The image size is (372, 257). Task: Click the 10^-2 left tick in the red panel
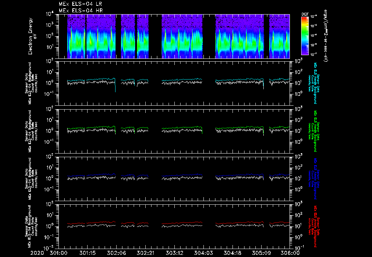49,248
